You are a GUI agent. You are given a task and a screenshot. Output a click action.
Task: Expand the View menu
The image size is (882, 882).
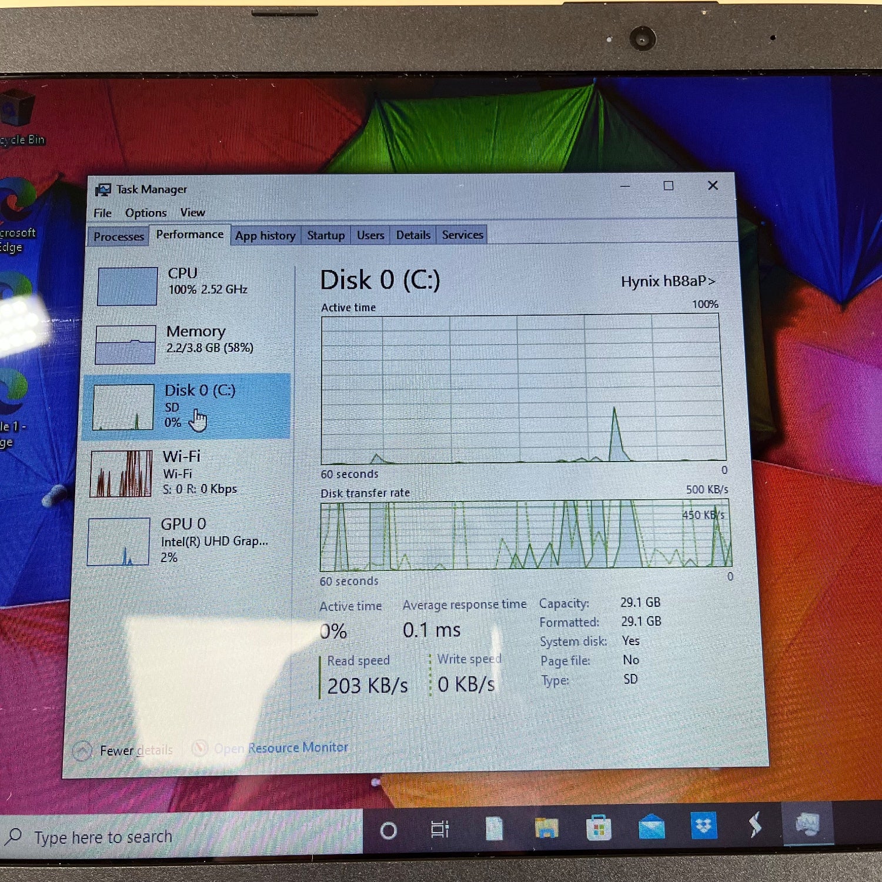[x=192, y=212]
